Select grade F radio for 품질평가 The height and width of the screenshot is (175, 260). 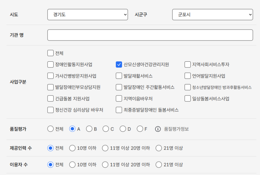pyautogui.click(x=140, y=129)
